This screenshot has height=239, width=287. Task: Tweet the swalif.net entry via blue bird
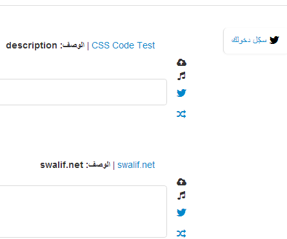(x=181, y=213)
